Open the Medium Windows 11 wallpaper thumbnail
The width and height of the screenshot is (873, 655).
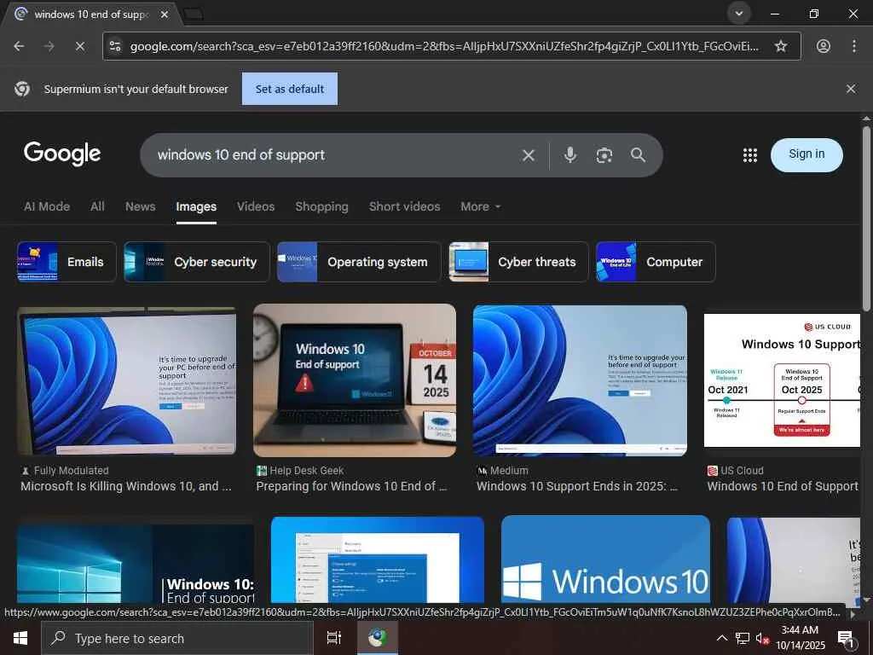pyautogui.click(x=580, y=380)
